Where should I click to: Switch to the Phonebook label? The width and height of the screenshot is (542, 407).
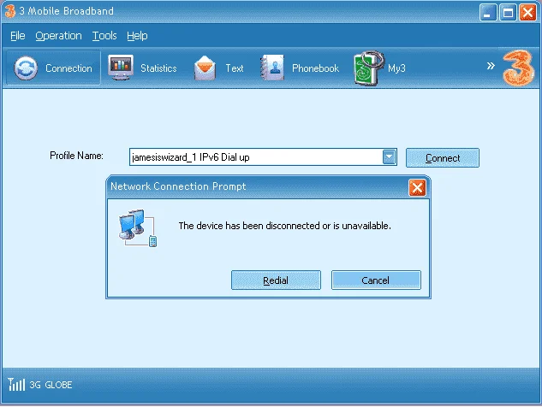315,68
